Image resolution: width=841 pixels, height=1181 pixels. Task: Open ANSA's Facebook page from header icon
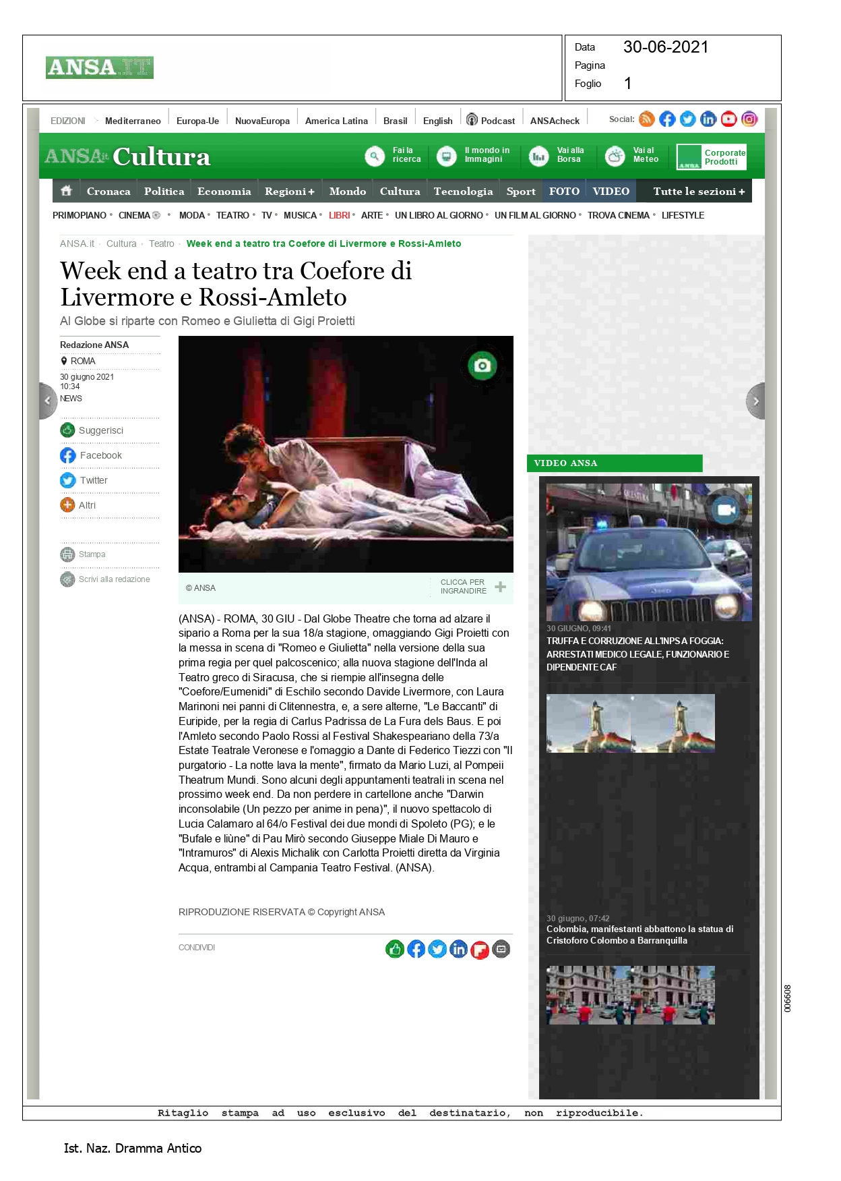pos(667,119)
